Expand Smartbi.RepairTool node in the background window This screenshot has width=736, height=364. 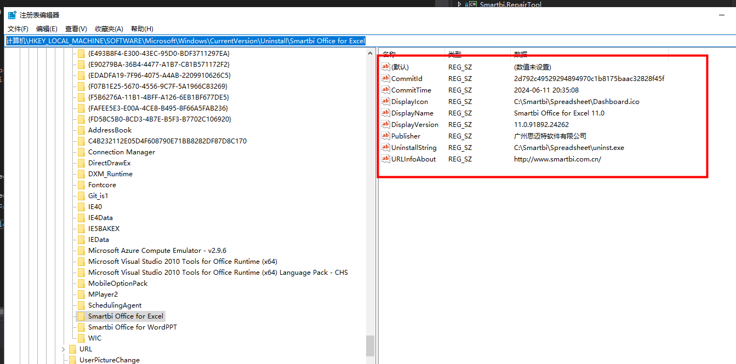(459, 4)
